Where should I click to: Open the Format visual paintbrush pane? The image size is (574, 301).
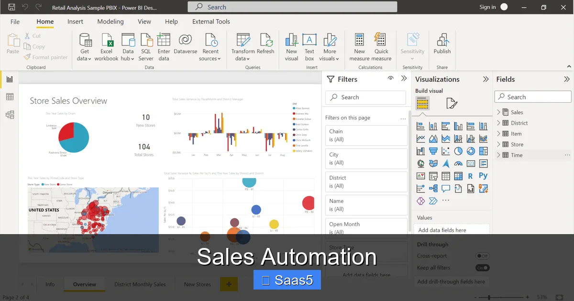(452, 103)
